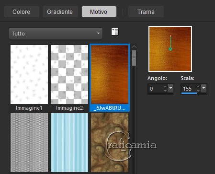The height and width of the screenshot is (174, 215).
Task: Select the Immagine1 pattern thumbnail
Action: point(29,74)
